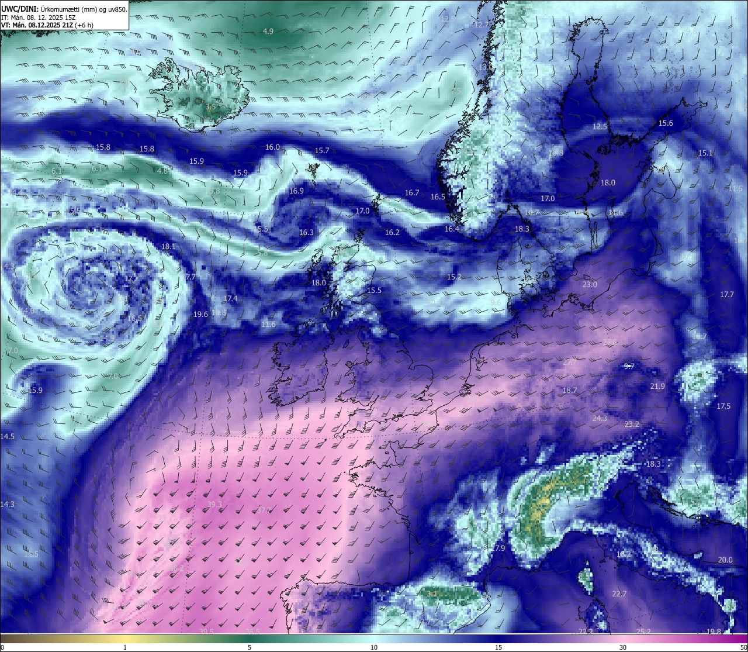Click the 39.5 value at the map bottom

pyautogui.click(x=206, y=632)
